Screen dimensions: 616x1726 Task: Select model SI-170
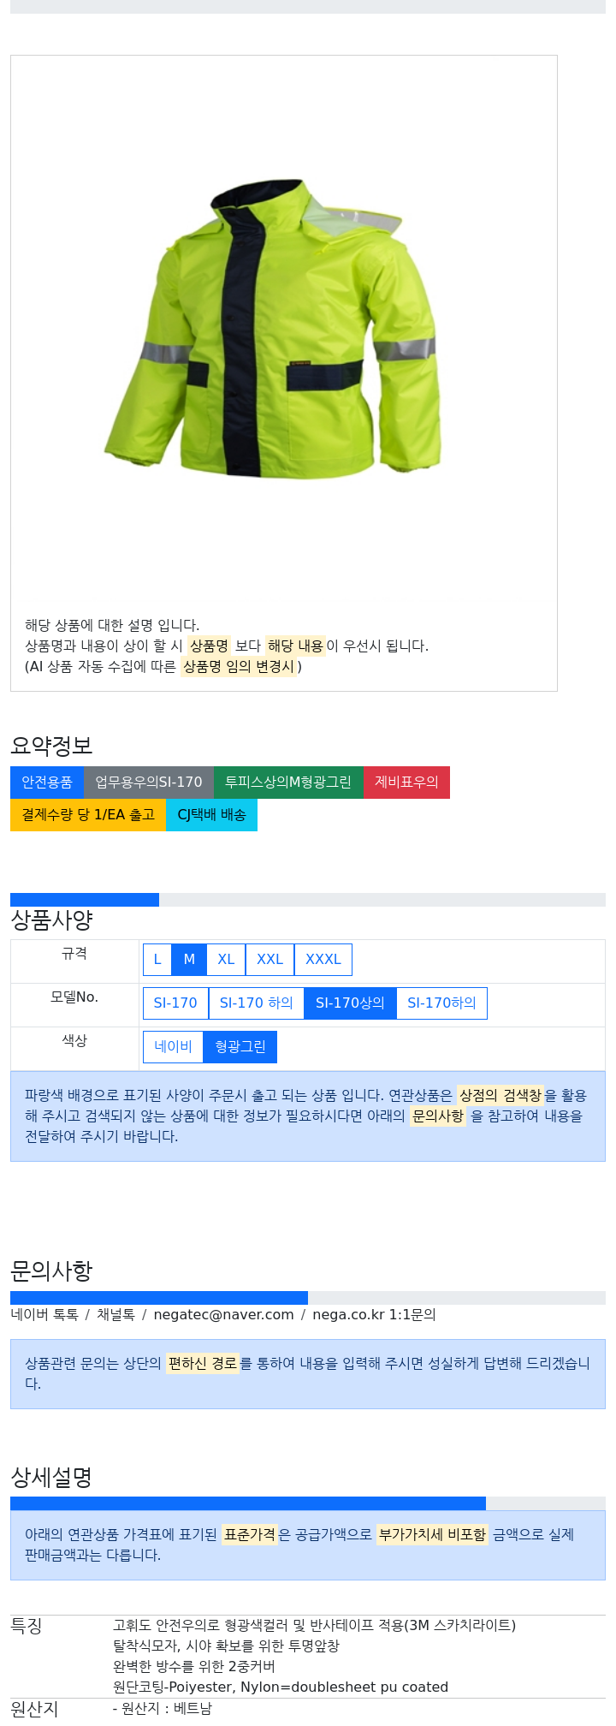pyautogui.click(x=175, y=1003)
